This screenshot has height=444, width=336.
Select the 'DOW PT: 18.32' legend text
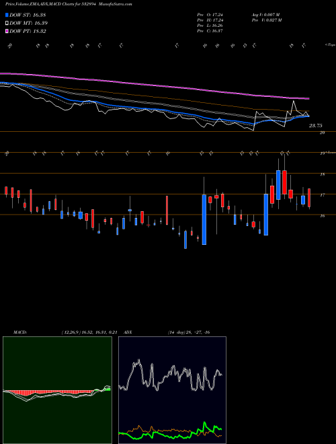point(28,31)
